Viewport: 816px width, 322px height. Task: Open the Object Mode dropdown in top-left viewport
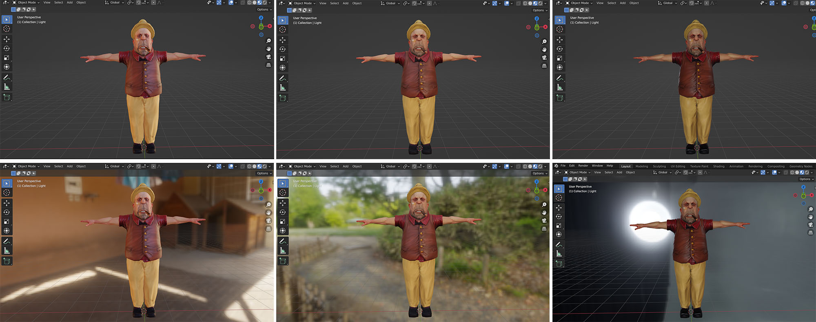click(x=26, y=3)
